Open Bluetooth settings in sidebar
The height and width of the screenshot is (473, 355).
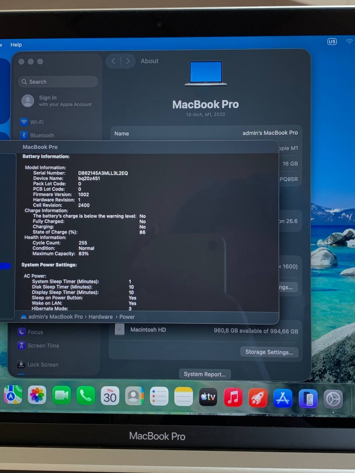[37, 135]
